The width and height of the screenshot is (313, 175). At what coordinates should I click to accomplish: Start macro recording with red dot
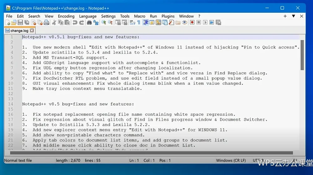(192, 22)
